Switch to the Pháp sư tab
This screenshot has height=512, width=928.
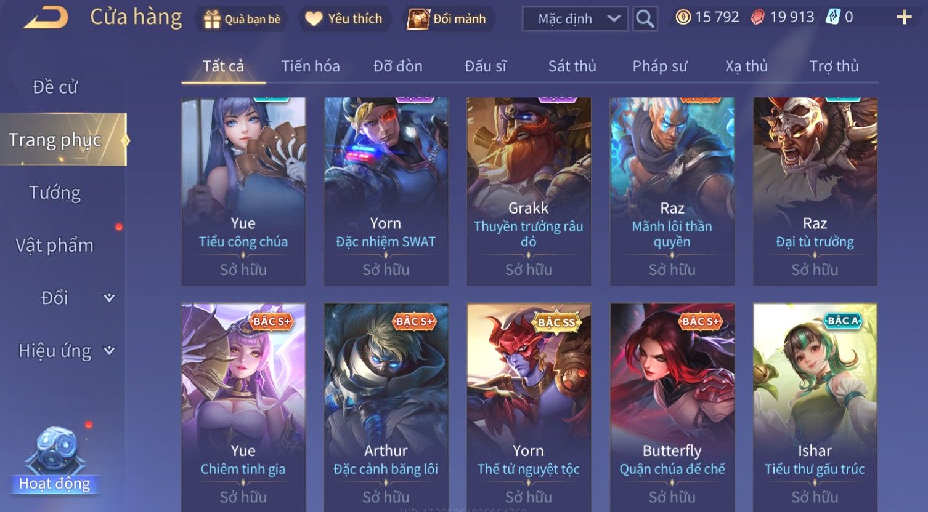point(659,66)
